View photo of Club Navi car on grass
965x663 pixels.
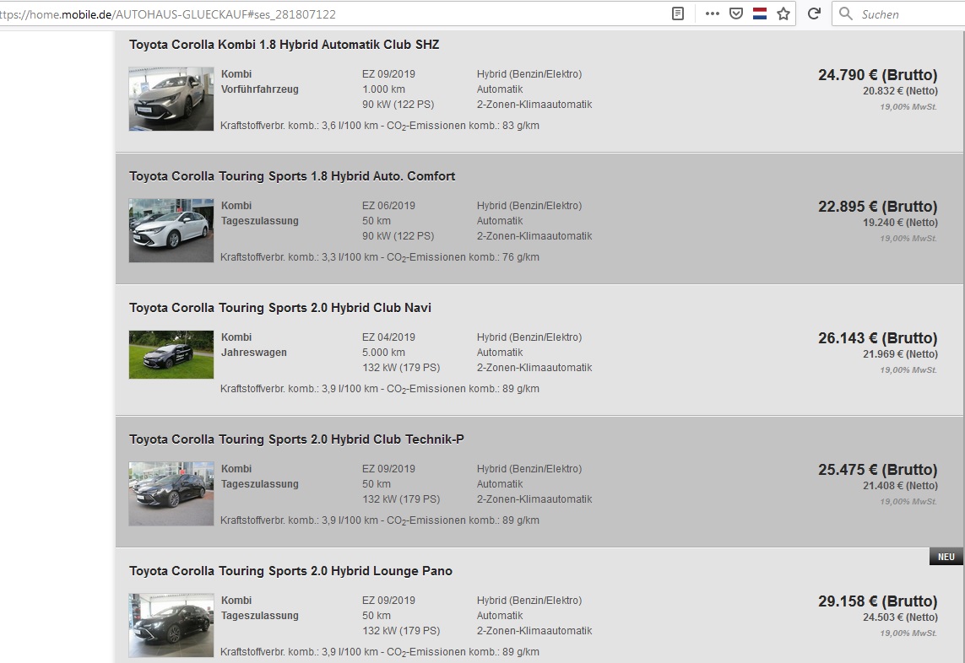point(171,354)
